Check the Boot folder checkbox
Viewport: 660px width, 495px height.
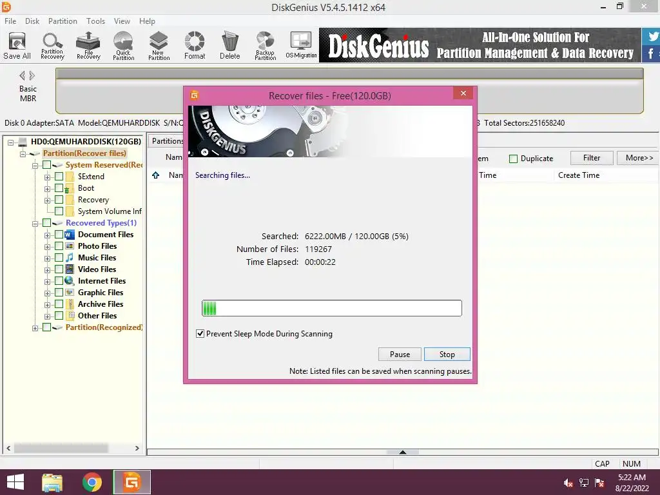(x=59, y=188)
